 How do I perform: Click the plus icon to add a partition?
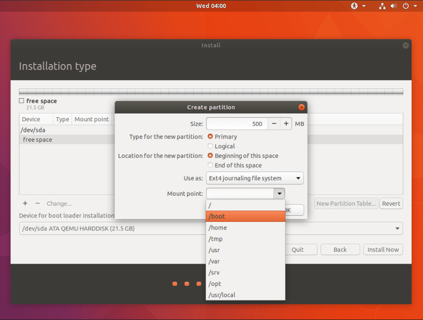(x=25, y=203)
